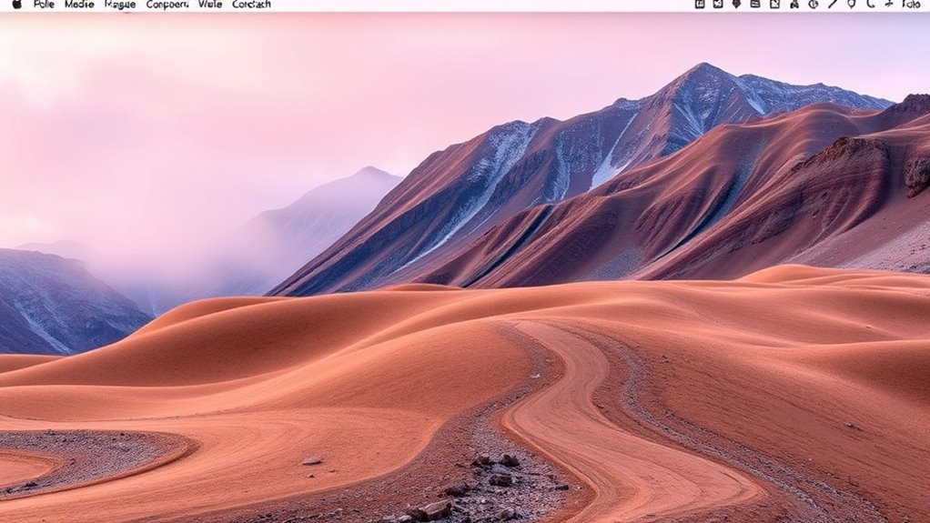
Task: Select the "Wele" menu
Action: pyautogui.click(x=210, y=5)
